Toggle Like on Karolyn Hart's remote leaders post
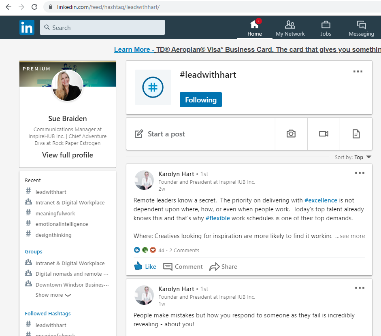The image size is (381, 336). (x=145, y=266)
